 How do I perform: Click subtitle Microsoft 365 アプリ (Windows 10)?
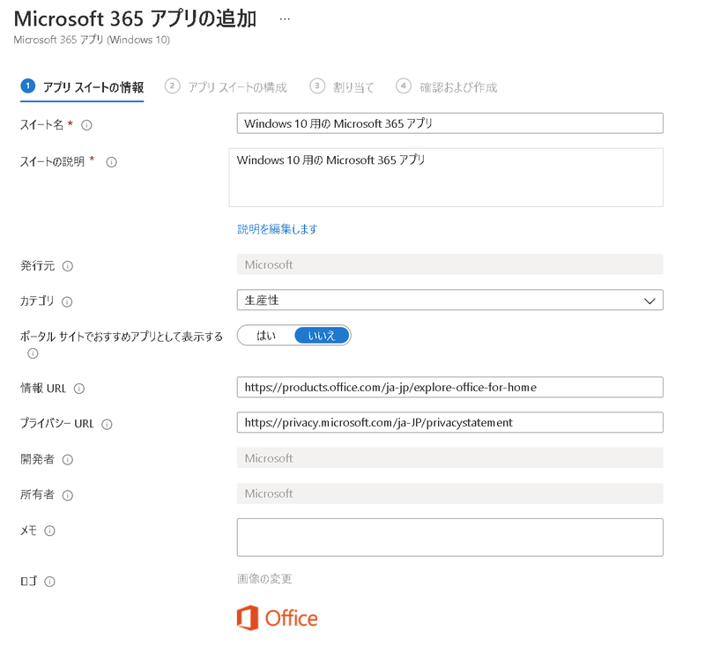92,40
